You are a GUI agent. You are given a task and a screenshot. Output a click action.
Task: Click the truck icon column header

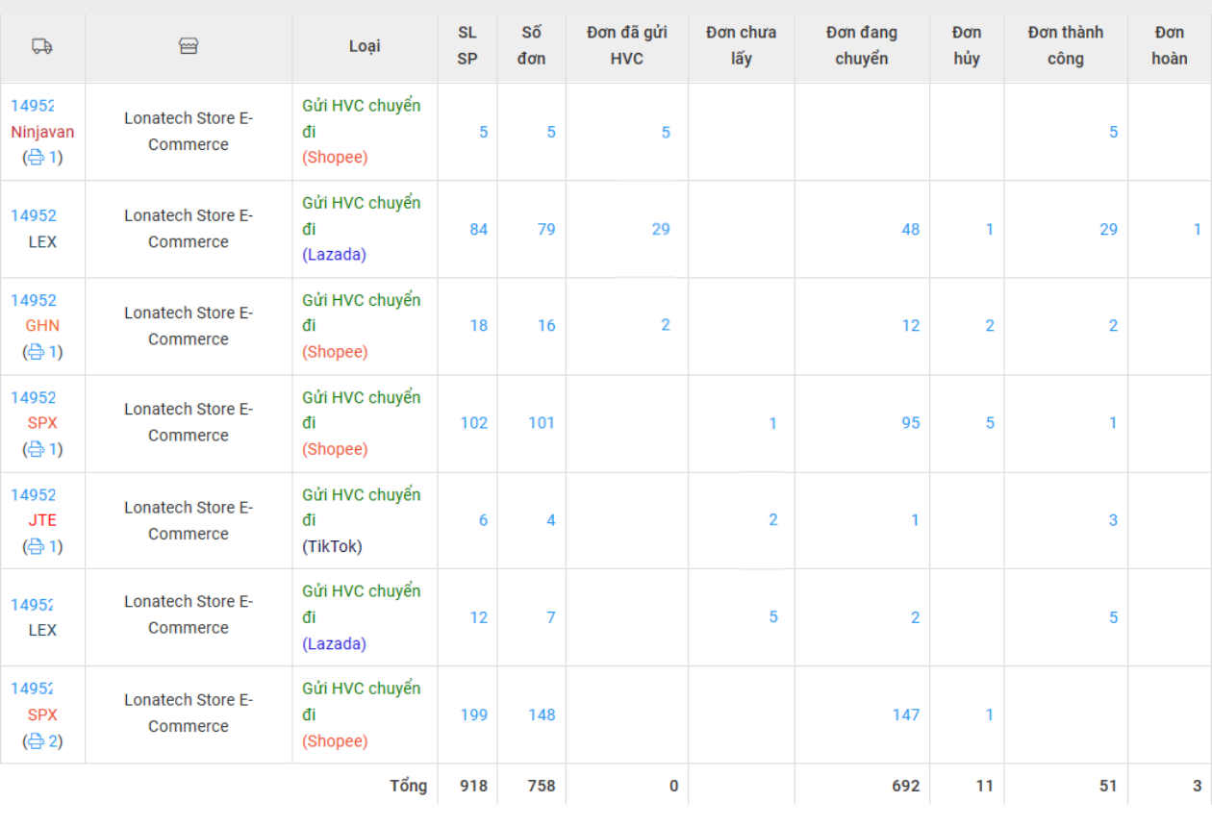[x=42, y=46]
